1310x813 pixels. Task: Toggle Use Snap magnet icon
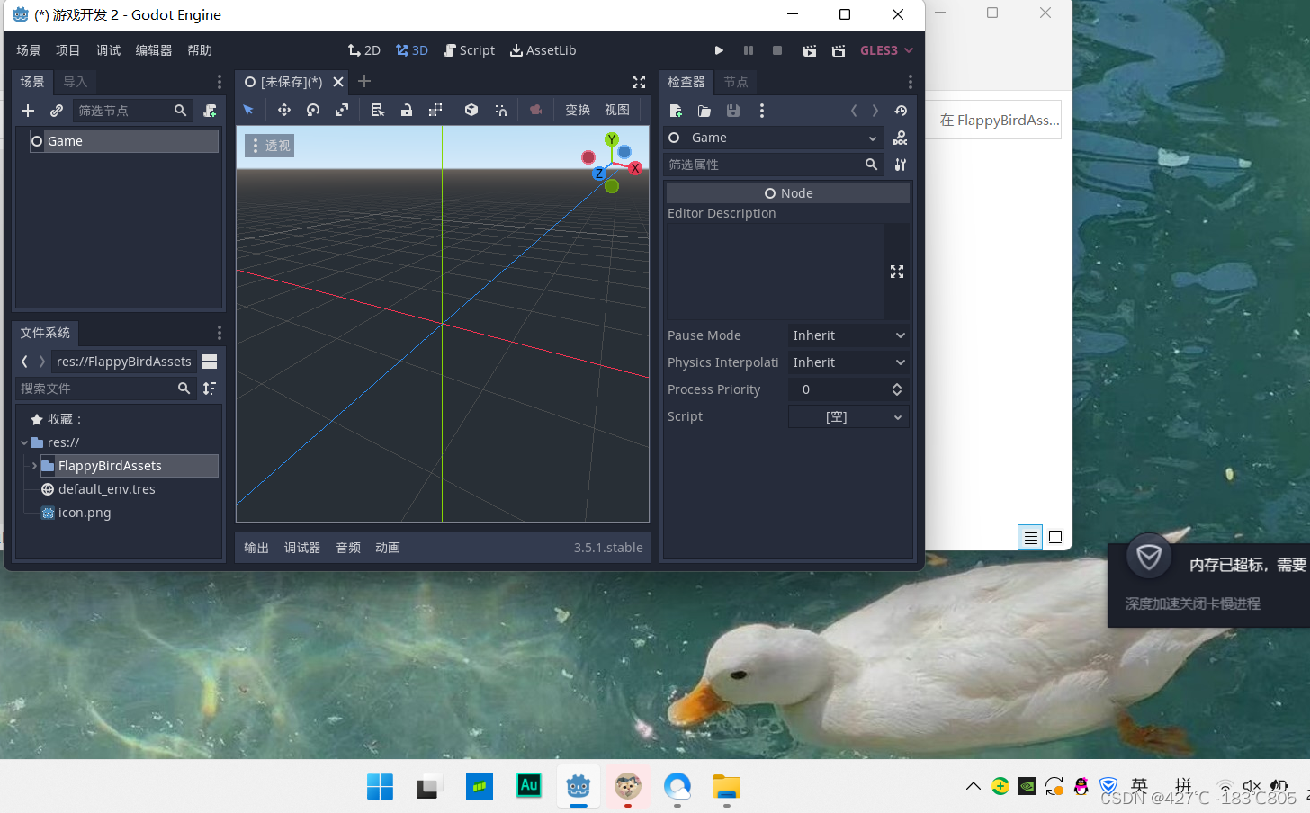(x=500, y=110)
